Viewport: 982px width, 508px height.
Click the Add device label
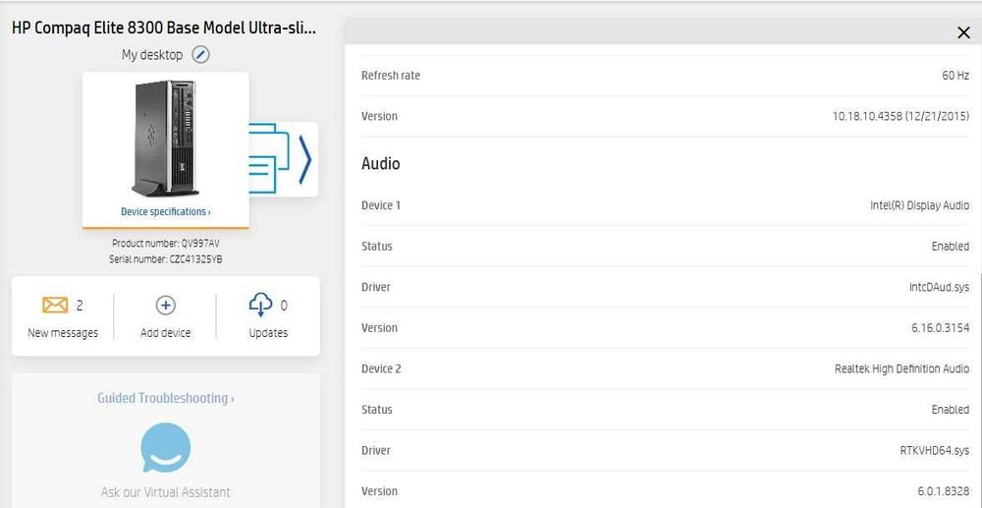(x=165, y=333)
